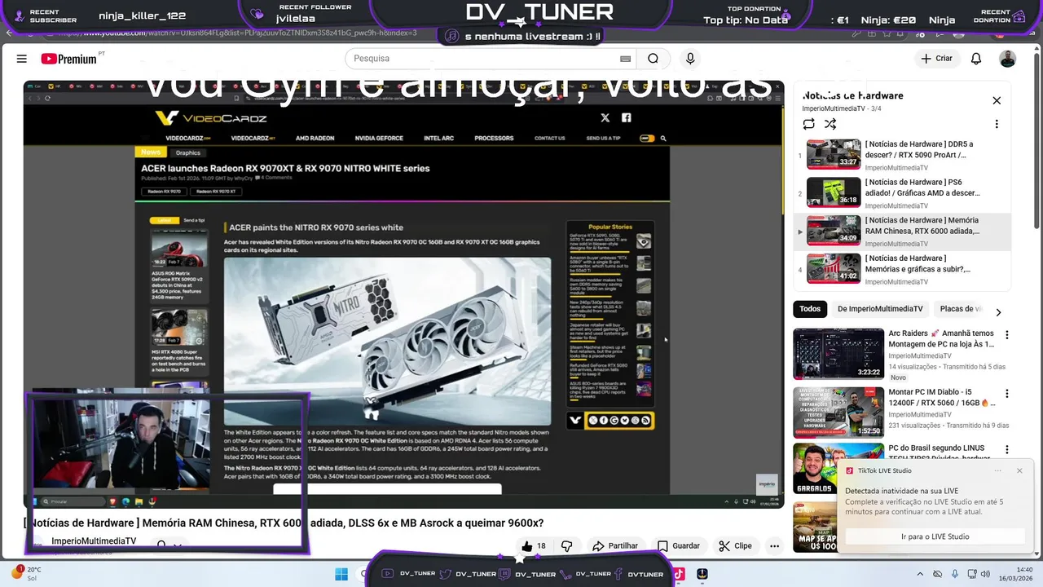Go to the YouTube Premium home logo
The width and height of the screenshot is (1043, 587).
click(x=70, y=59)
